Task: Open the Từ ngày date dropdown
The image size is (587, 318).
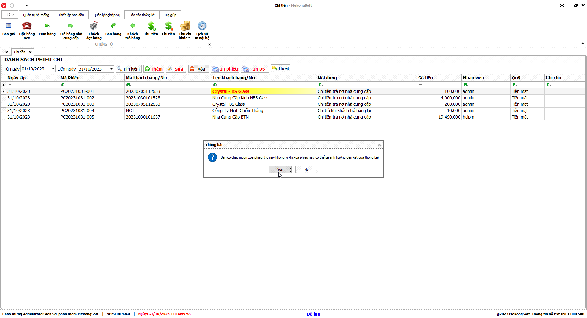Action: pos(53,69)
